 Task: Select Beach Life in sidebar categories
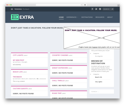98,77
